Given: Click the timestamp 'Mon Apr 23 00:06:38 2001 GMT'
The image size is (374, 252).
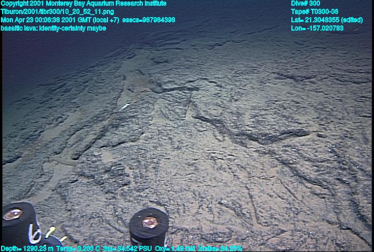Looking at the screenshot, I should [46, 20].
